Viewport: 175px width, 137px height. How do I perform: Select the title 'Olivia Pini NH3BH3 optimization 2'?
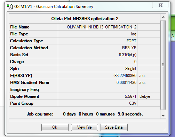(x=85, y=19)
